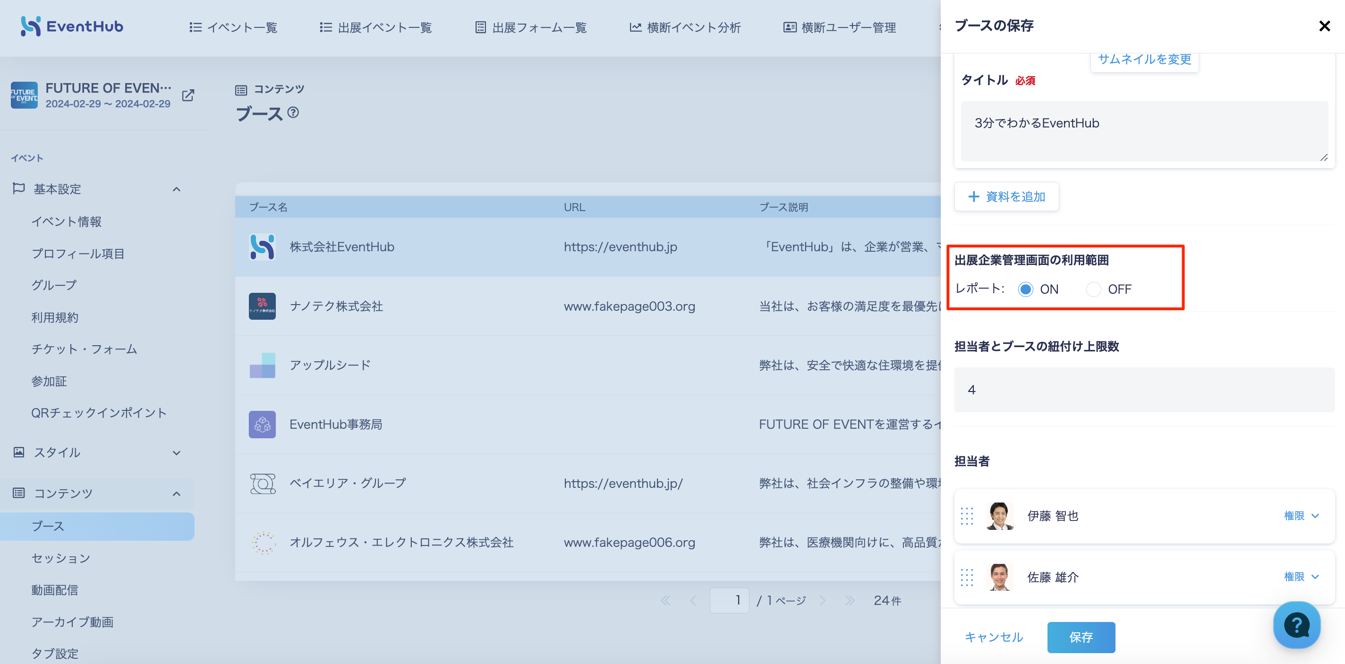
Task: Select セッション in sidebar
Action: click(60, 558)
